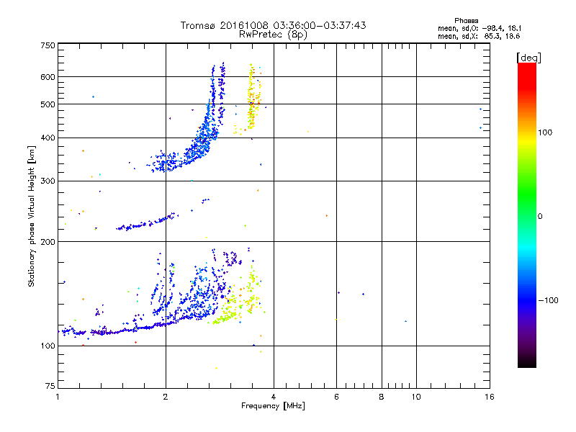Click the x-axis '1' tick label
The image size is (576, 432).
[x=58, y=397]
